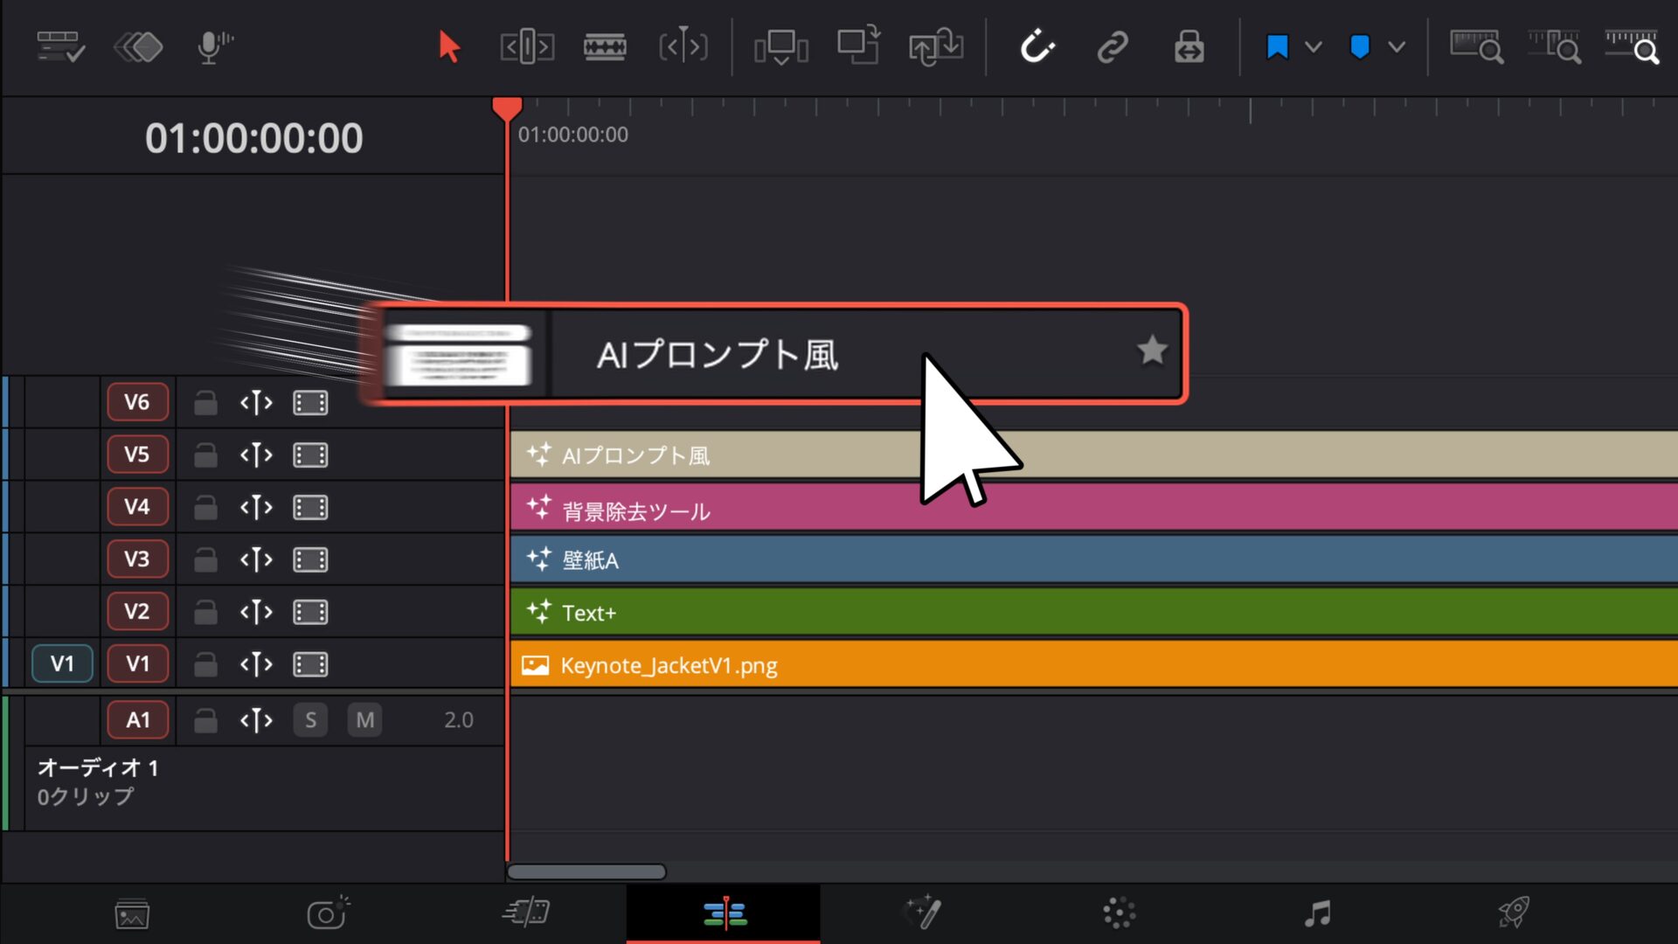Favorite the AIプロンプト風 effect star
The width and height of the screenshot is (1678, 944).
(1152, 351)
